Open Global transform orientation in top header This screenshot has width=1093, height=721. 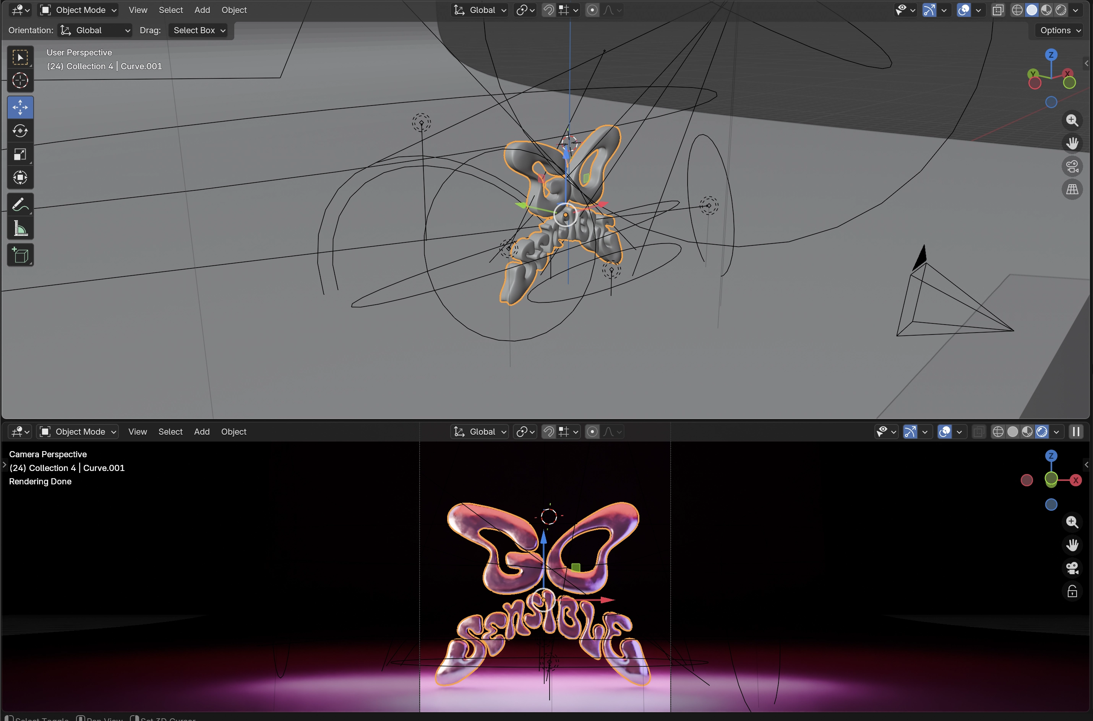point(480,10)
